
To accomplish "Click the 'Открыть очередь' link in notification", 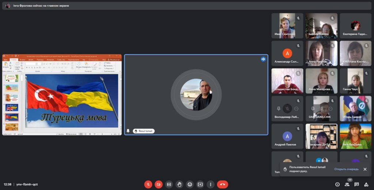I will coord(346,169).
